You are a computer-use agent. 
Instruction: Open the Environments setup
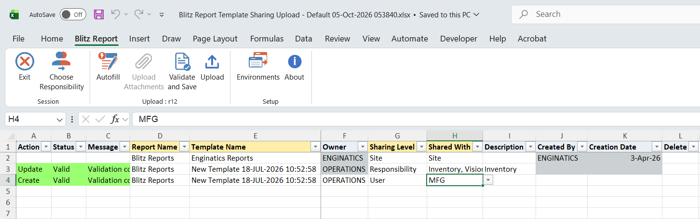coord(258,68)
